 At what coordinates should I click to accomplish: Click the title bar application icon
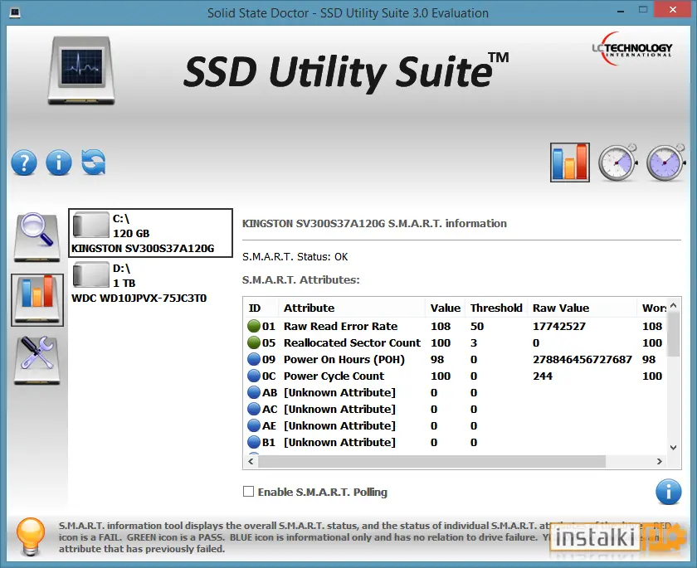point(15,13)
